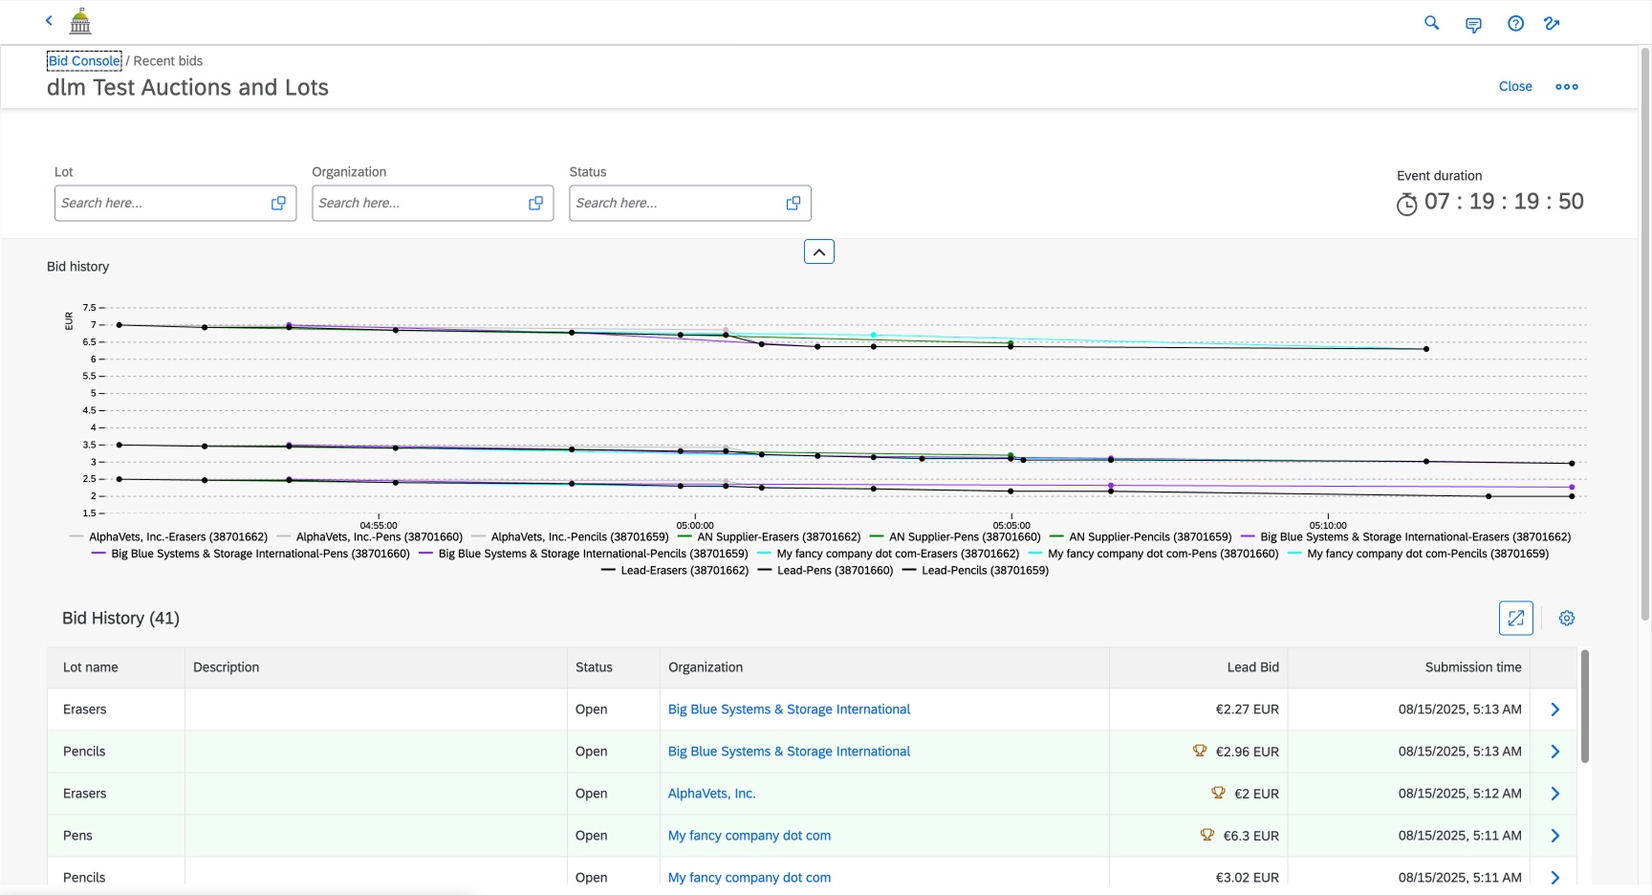Toggle Lead-Pencils legend series
The image size is (1652, 895).
coord(976,571)
